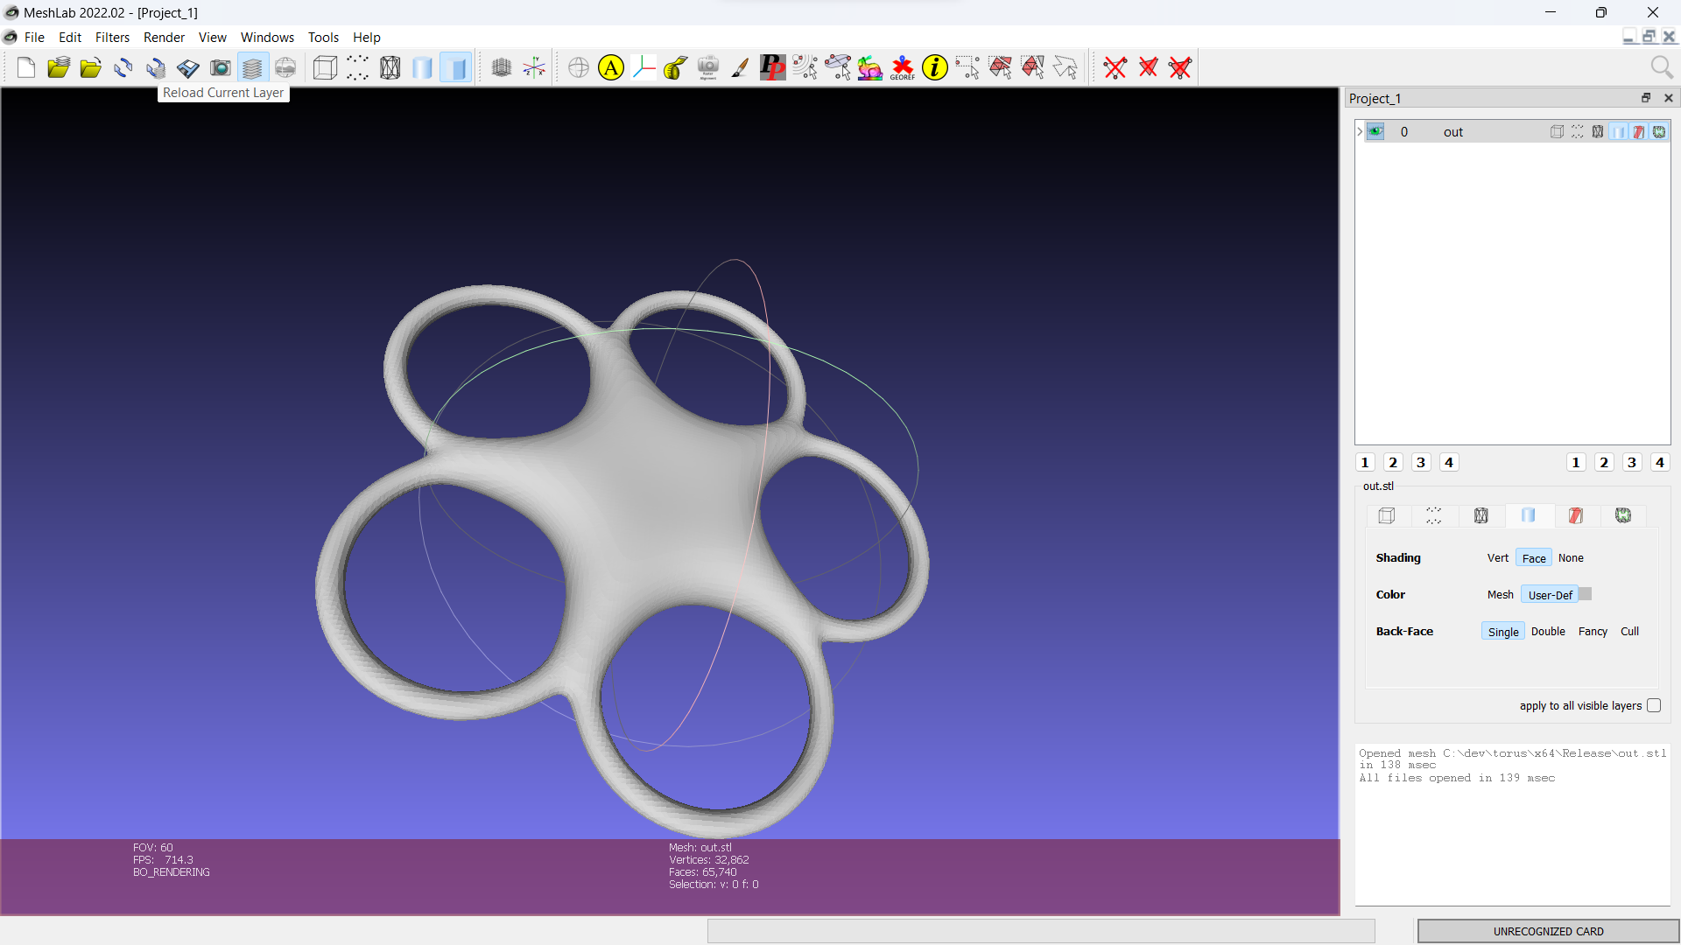Viewport: 1681px width, 945px height.
Task: Delete faces and vertices with the last red X
Action: (x=1180, y=67)
